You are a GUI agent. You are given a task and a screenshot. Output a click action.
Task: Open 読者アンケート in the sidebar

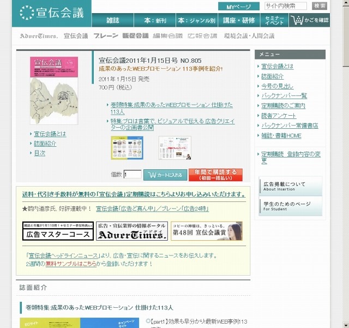(x=279, y=116)
